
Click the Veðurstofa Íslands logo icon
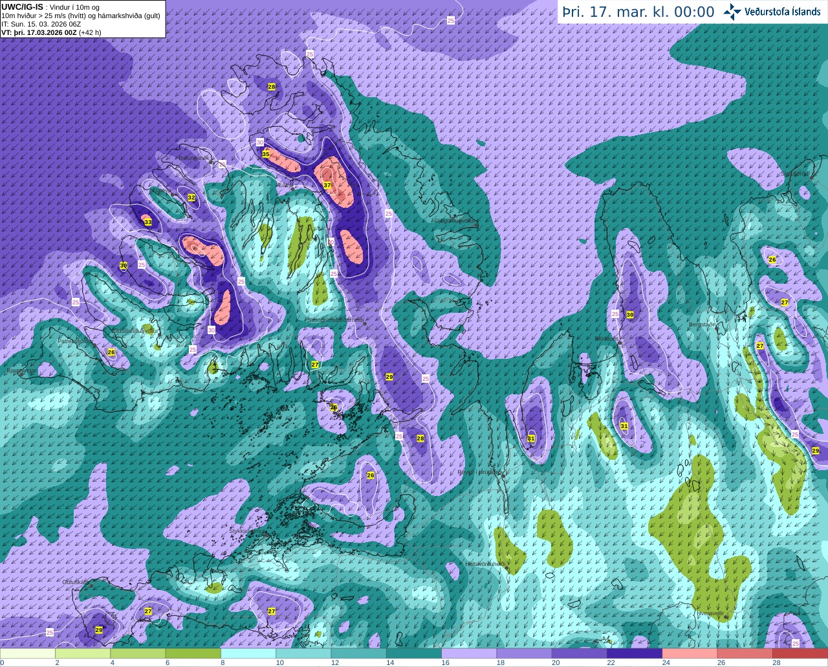732,12
